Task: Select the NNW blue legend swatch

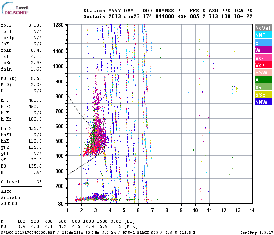Action: click(x=263, y=102)
